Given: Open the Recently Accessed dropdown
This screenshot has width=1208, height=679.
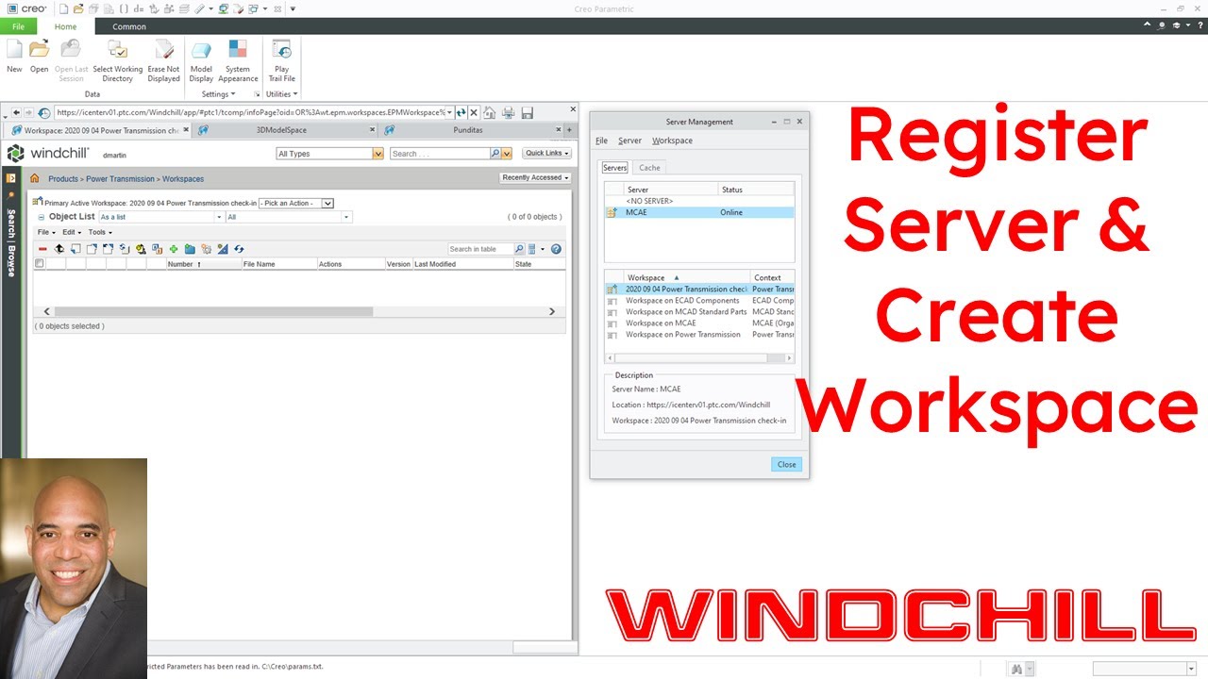Looking at the screenshot, I should [535, 177].
